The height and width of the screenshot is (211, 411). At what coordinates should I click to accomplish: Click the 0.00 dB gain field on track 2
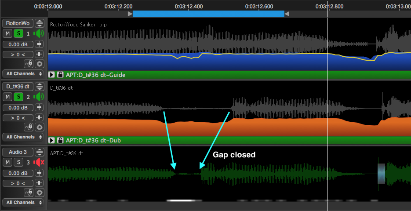(18, 107)
